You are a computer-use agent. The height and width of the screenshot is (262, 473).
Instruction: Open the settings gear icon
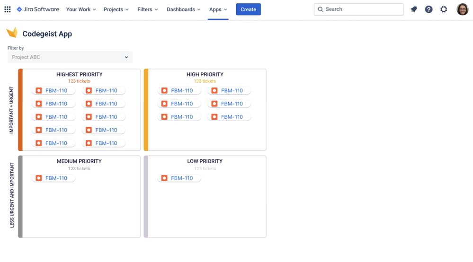[x=444, y=9]
